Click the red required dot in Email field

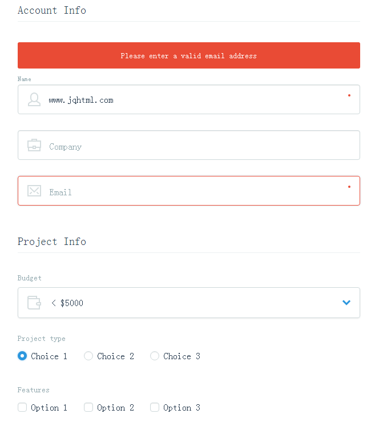[349, 187]
